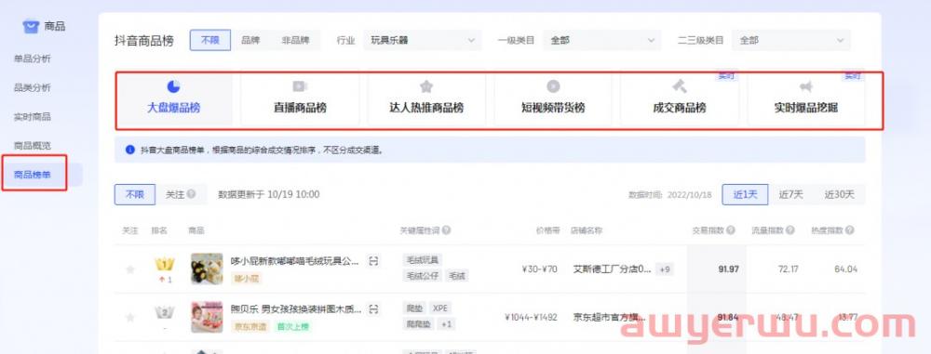
Task: Click the help icon next to 交易指数
Action: 730,230
